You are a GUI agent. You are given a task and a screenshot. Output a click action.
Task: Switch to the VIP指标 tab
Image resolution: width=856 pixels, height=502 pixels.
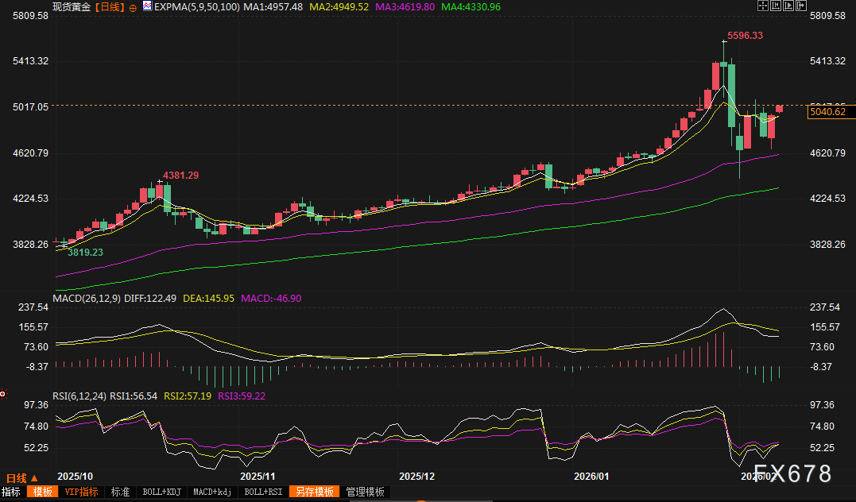click(x=82, y=492)
